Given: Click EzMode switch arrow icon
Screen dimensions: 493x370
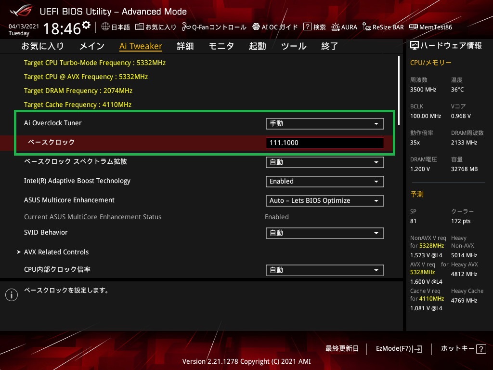Looking at the screenshot, I should click(x=418, y=349).
